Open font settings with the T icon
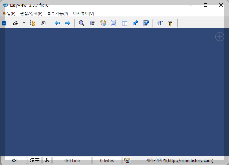This screenshot has height=165, width=229. tap(160, 23)
